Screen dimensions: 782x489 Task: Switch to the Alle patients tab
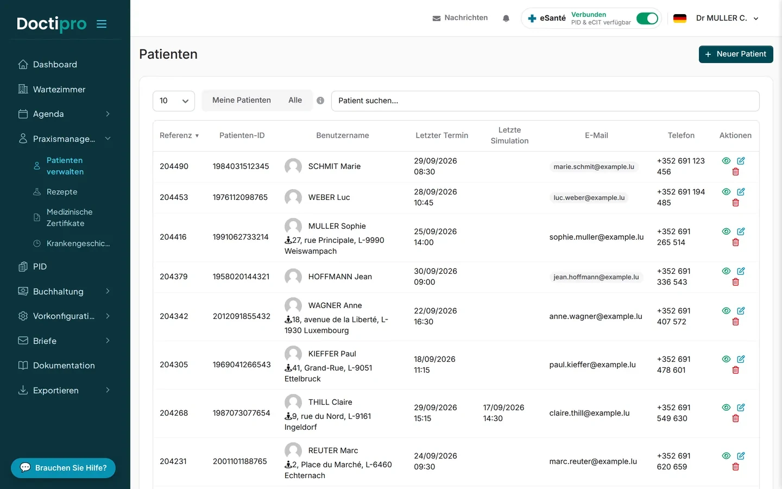coord(295,101)
